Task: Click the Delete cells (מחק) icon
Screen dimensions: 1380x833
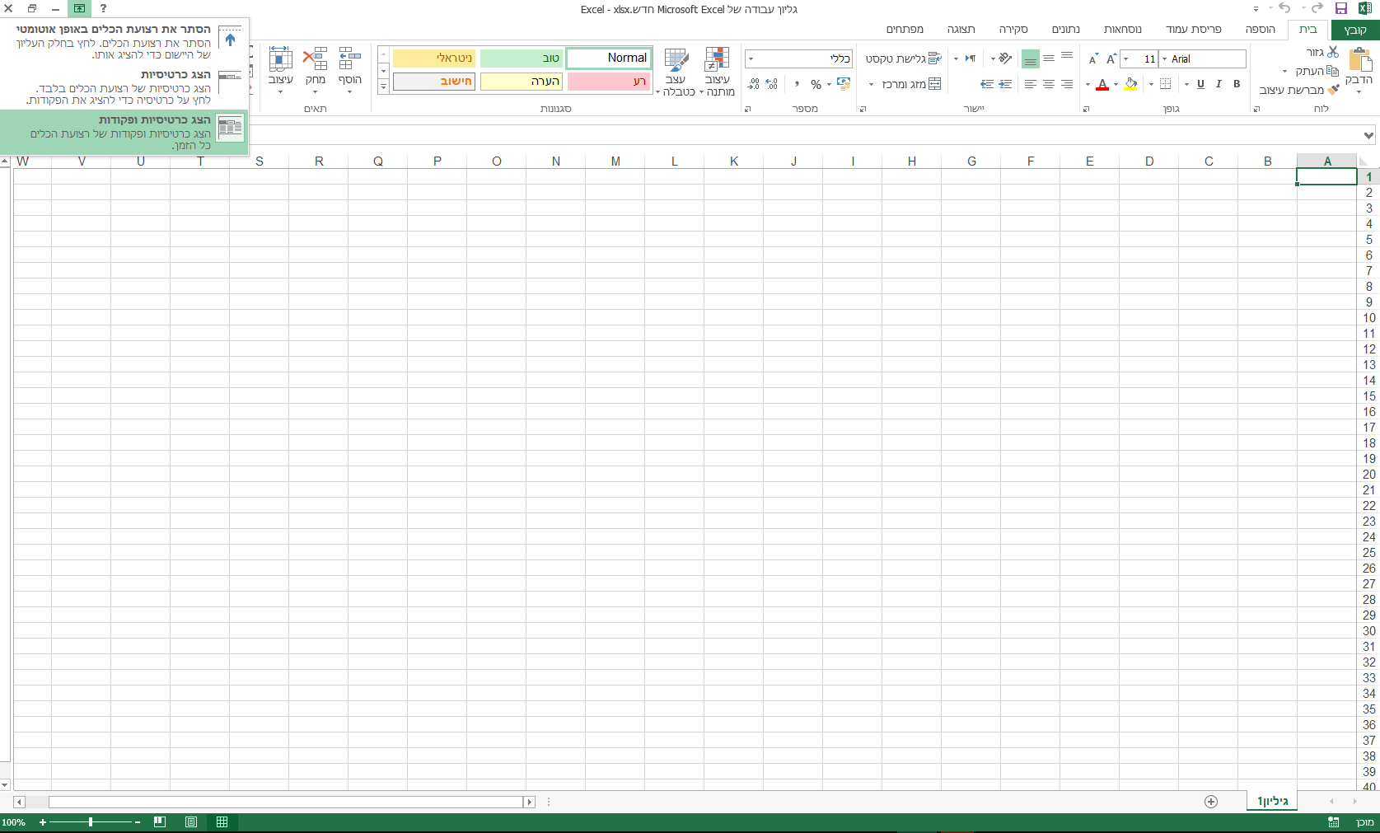Action: (315, 59)
